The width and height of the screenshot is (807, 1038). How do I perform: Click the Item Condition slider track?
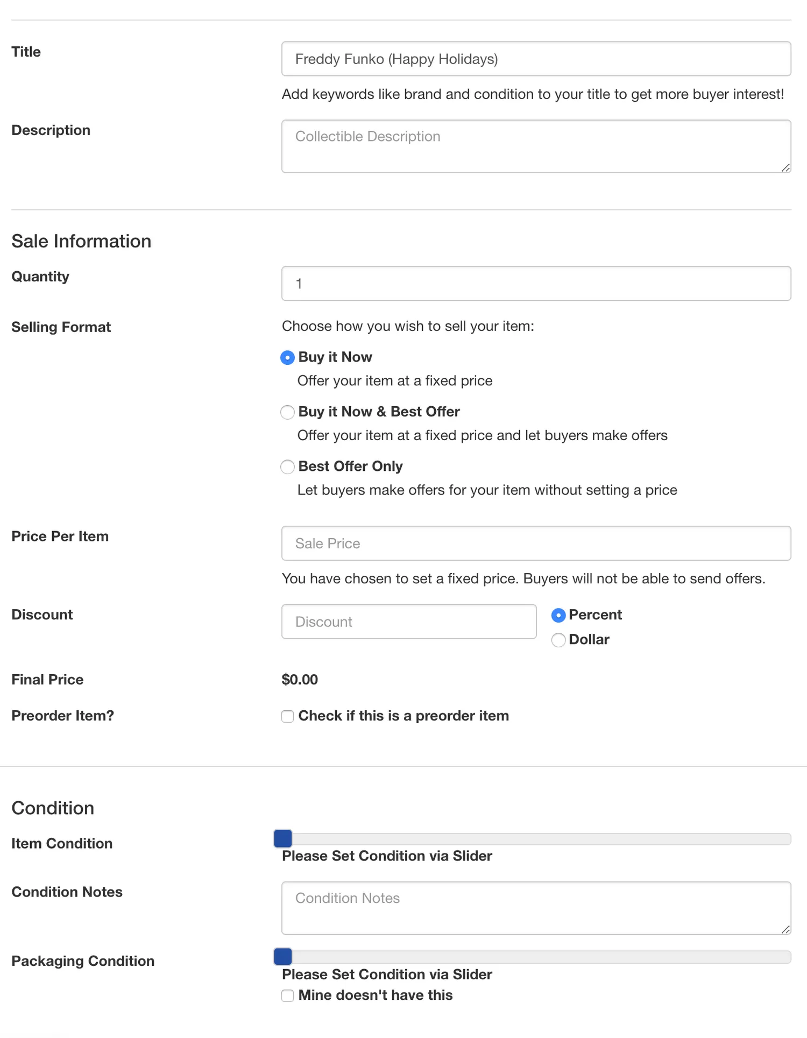[x=538, y=839]
